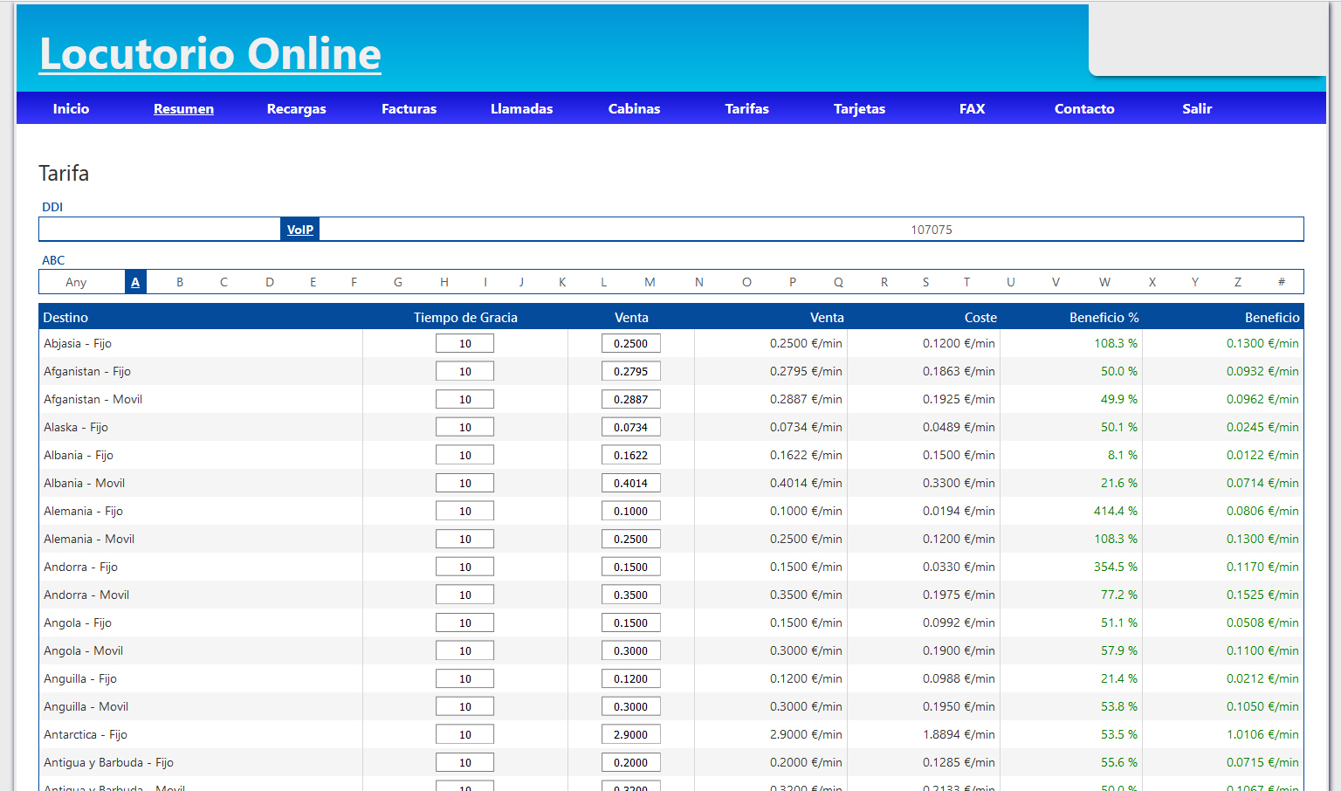Screen dimensions: 1341x791
Task: Open the Llamadas menu item
Action: tap(521, 109)
